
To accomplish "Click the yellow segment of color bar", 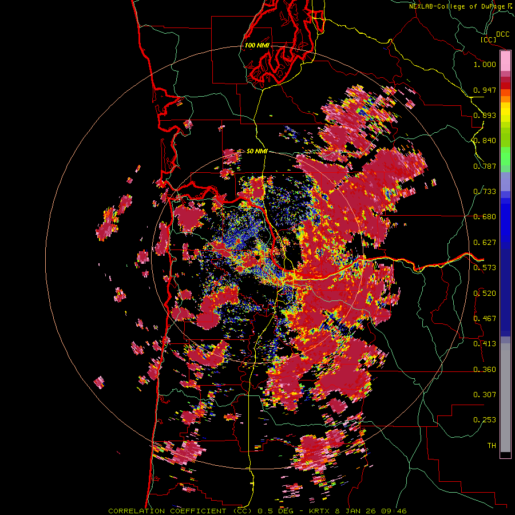I will click(505, 112).
